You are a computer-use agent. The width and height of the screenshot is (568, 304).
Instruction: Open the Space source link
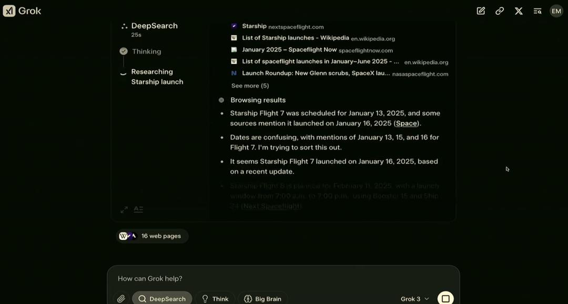406,123
